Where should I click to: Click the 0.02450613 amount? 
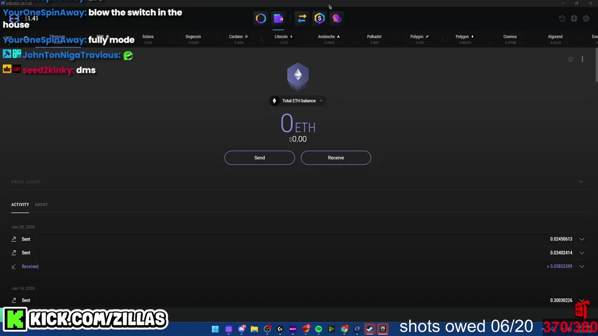click(x=561, y=239)
